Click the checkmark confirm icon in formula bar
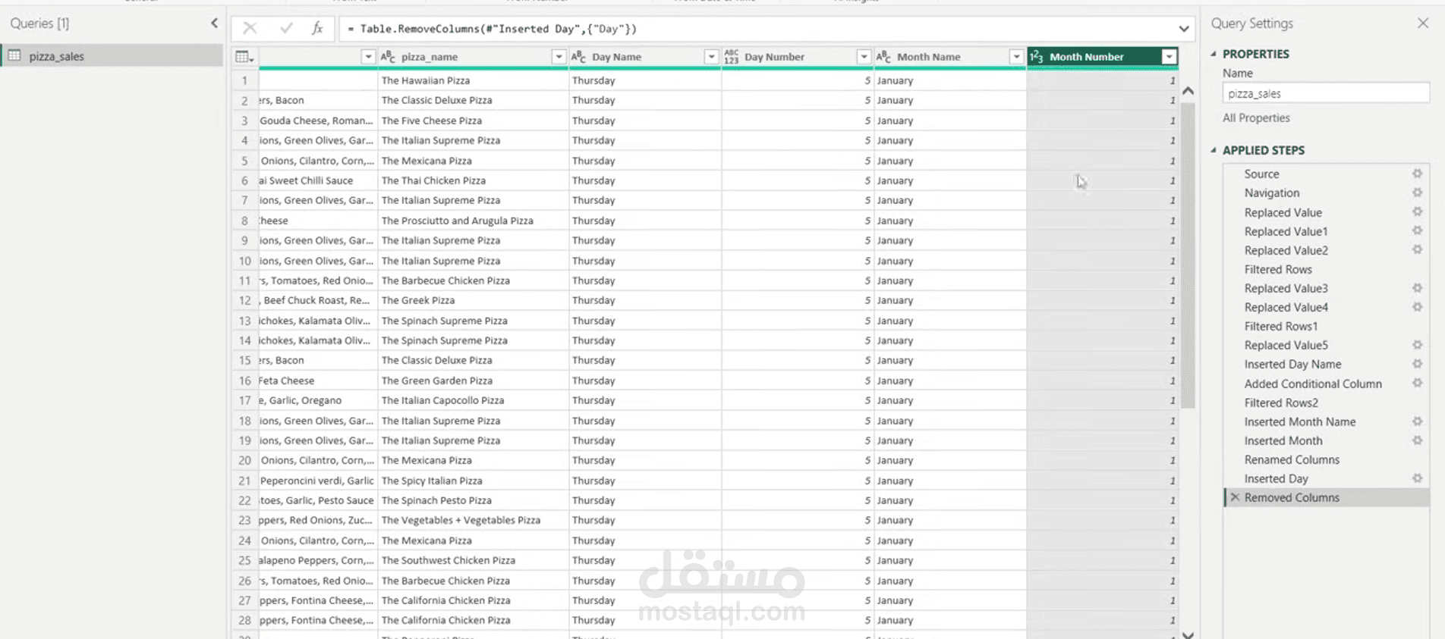Viewport: 1445px width, 639px height. [x=286, y=29]
